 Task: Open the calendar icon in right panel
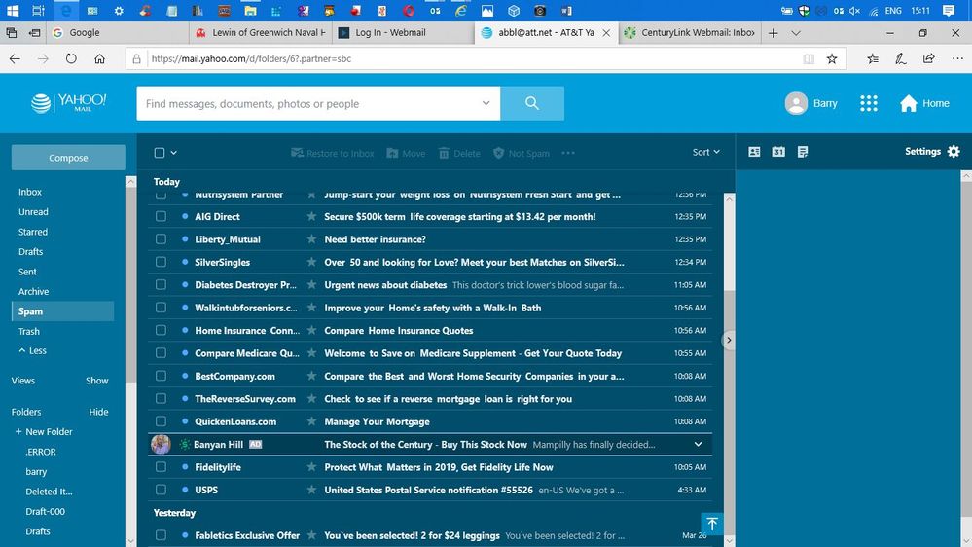coord(778,152)
